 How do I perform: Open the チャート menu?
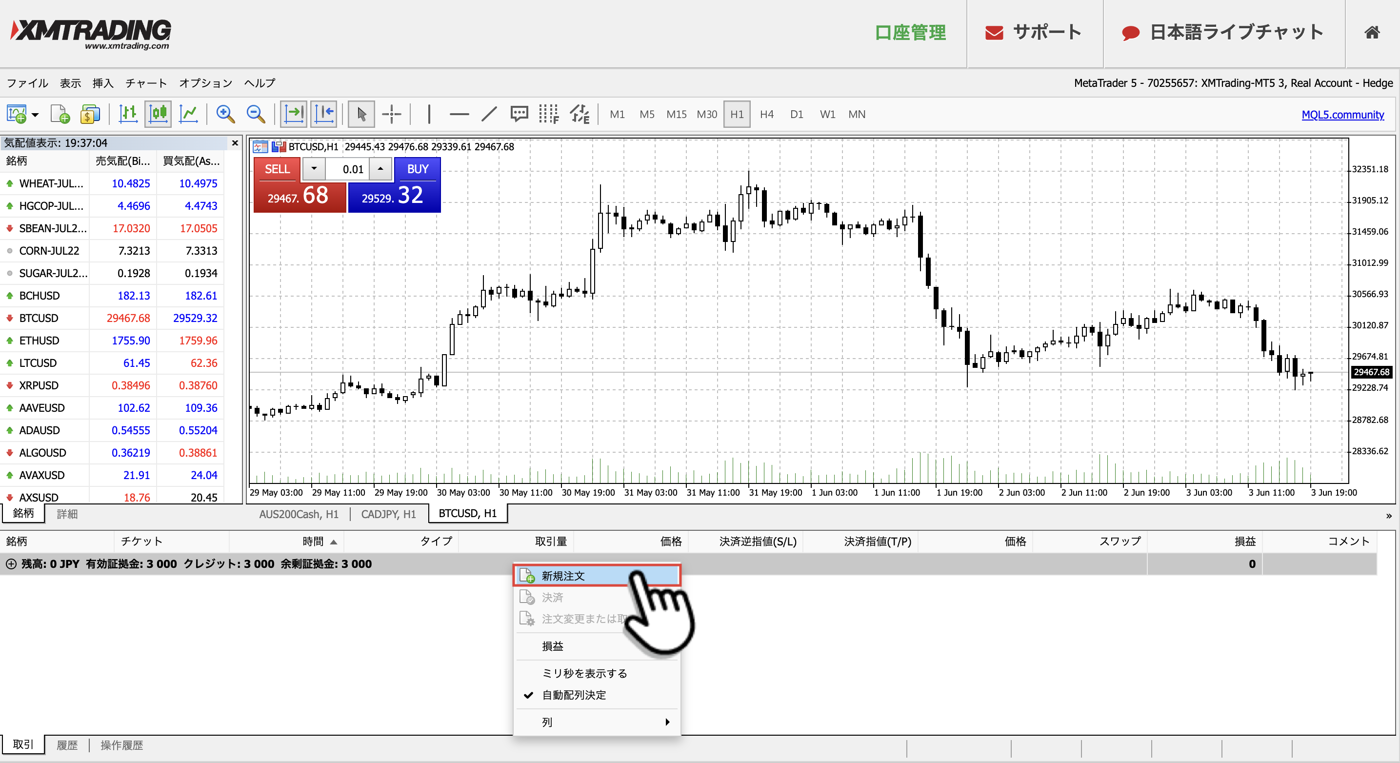(146, 83)
